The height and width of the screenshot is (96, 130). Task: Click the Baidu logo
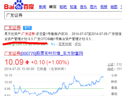click(19, 5)
